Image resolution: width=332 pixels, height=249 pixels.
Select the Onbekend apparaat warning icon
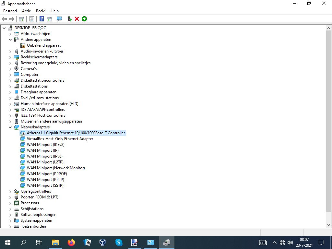tap(23, 45)
